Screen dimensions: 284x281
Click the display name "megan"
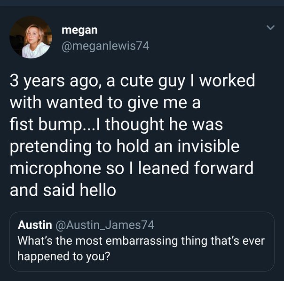(x=79, y=30)
